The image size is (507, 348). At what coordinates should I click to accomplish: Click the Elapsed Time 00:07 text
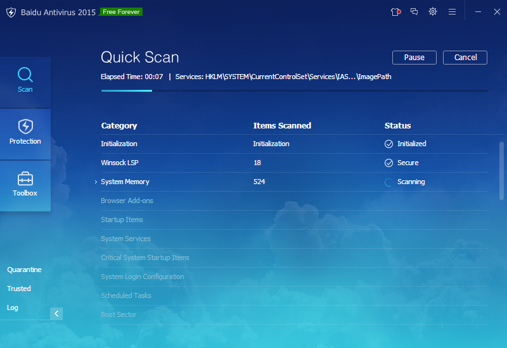pos(132,77)
